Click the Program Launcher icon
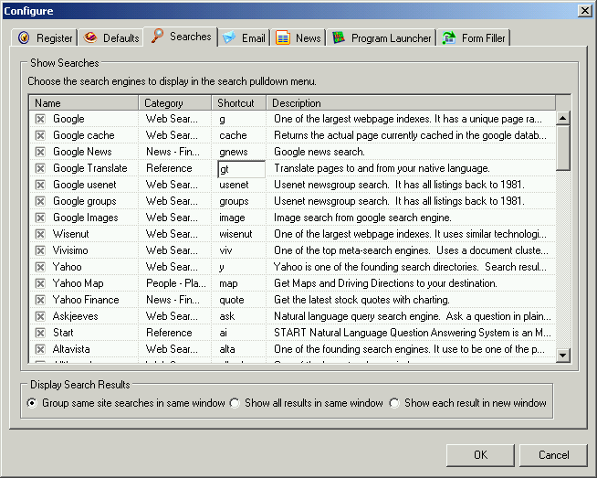The height and width of the screenshot is (478, 597). coord(339,37)
